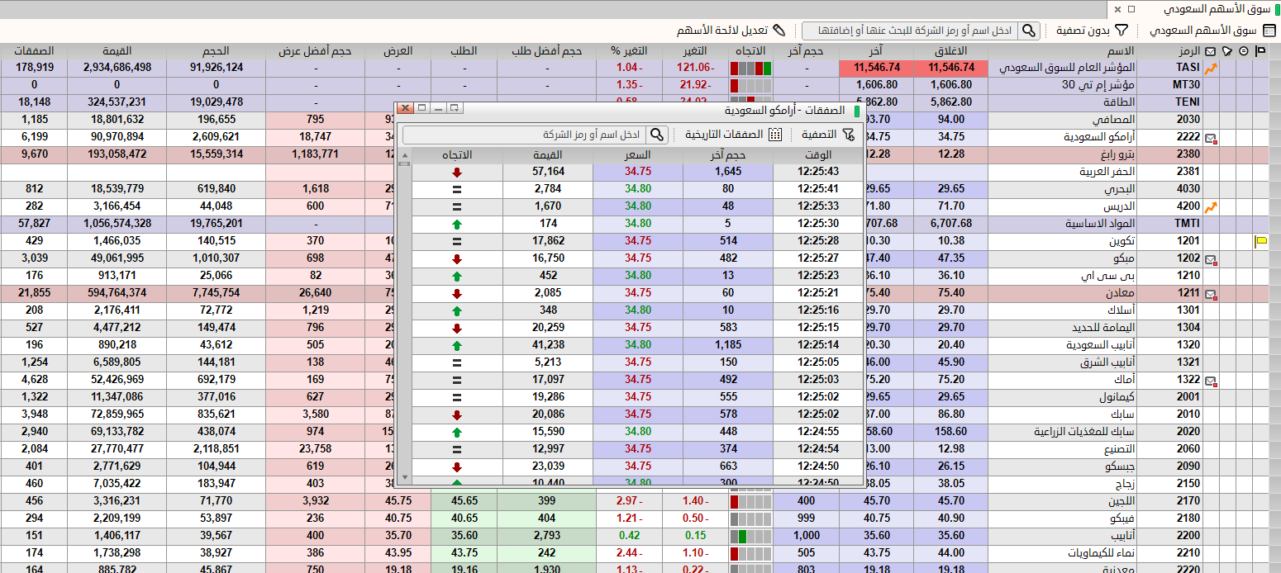The width and height of the screenshot is (1281, 573).
Task: Click the orange trend sparkline icon on TASI row
Action: coord(1210,69)
